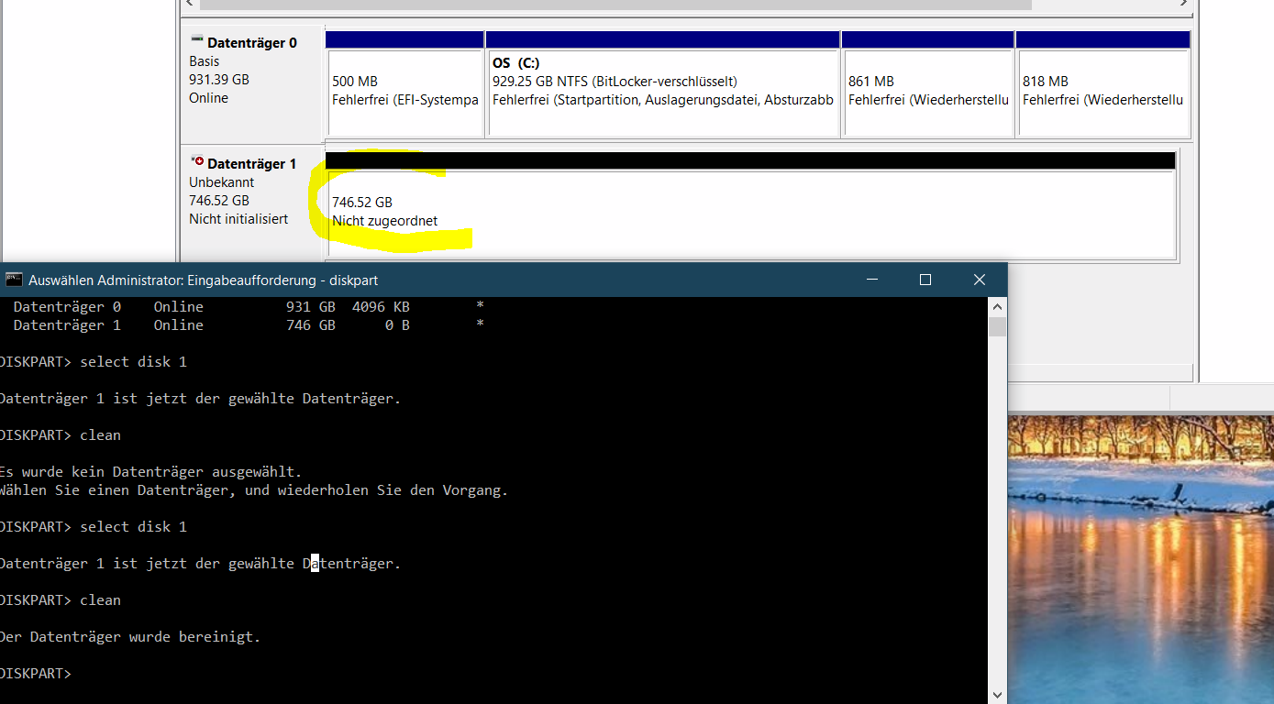1274x704 pixels.
Task: Click the 'Basis' disk type text
Action: (205, 61)
